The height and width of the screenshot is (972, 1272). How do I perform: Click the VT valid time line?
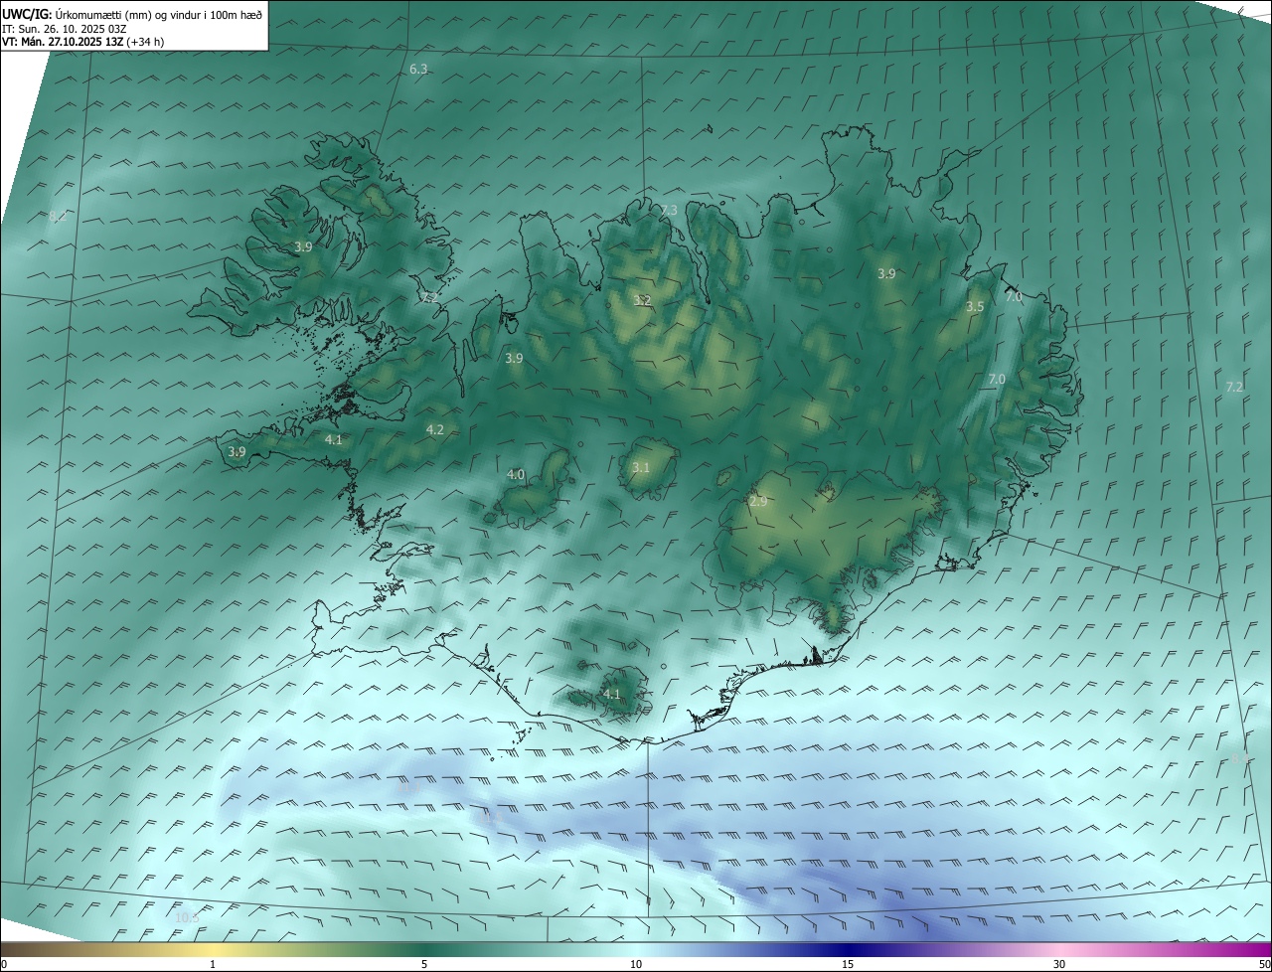coord(82,42)
